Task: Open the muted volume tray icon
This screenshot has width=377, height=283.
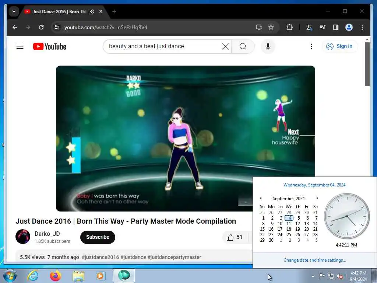Action: [340, 276]
